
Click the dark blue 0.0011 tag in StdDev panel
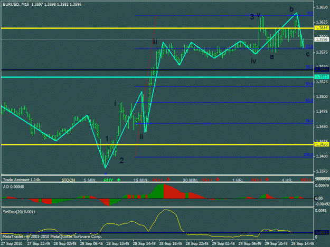pyautogui.click(x=322, y=233)
